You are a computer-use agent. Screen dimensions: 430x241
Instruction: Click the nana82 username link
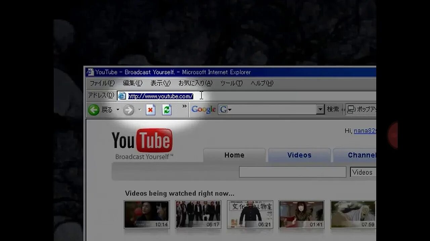tap(365, 131)
